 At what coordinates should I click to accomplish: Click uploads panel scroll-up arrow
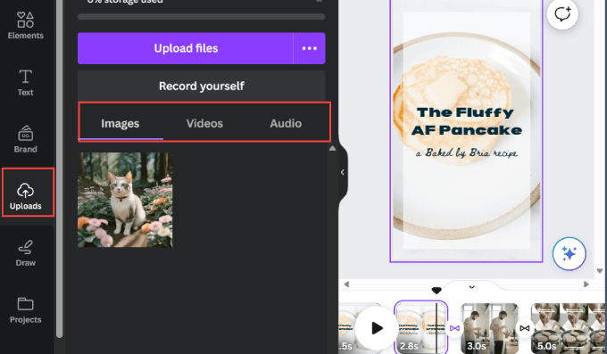click(x=332, y=149)
